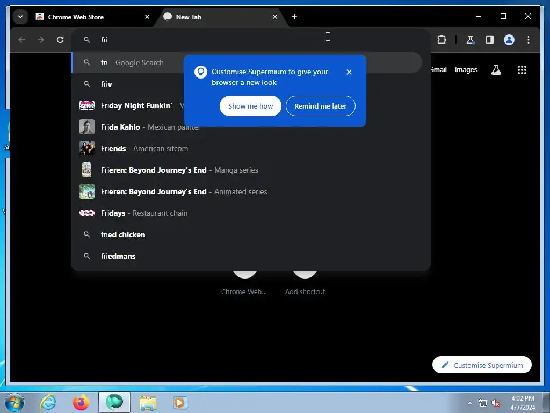Open Windows Explorer folder in taskbar
The image size is (550, 413).
pyautogui.click(x=148, y=402)
